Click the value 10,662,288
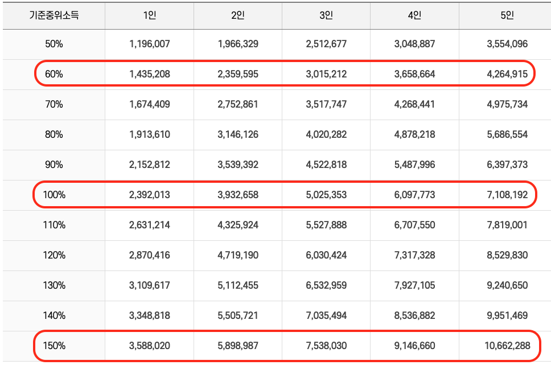Viewport: 551px width, 369px height. pos(507,346)
